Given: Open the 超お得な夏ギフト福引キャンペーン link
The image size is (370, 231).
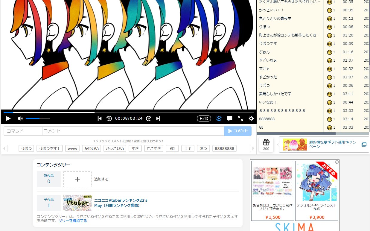Looking at the screenshot, I should [x=333, y=145].
